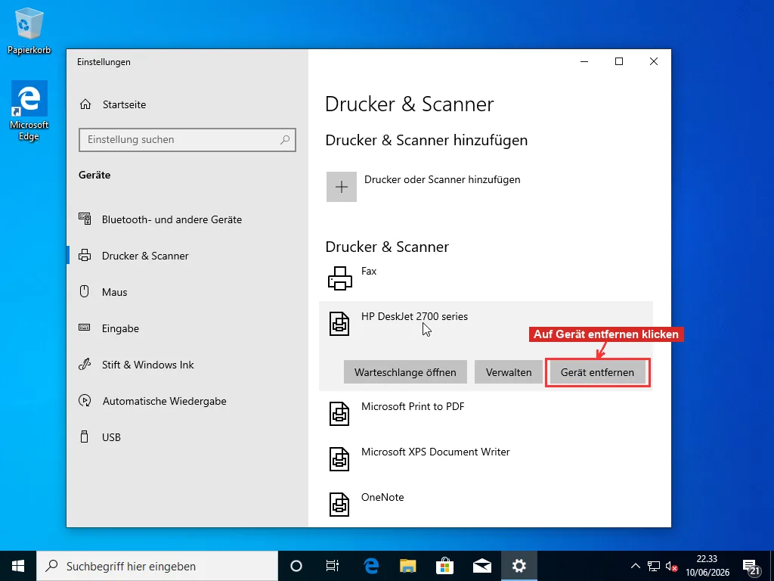
Task: Click the Microsoft Print to PDF icon
Action: [339, 414]
